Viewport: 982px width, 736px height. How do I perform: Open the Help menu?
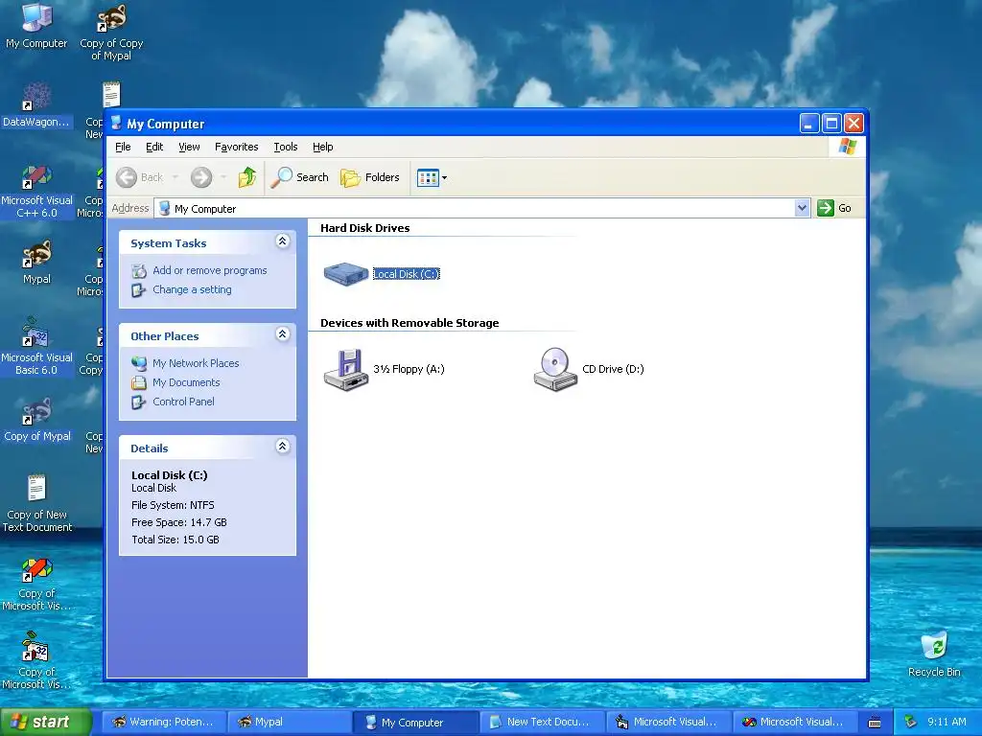(322, 147)
